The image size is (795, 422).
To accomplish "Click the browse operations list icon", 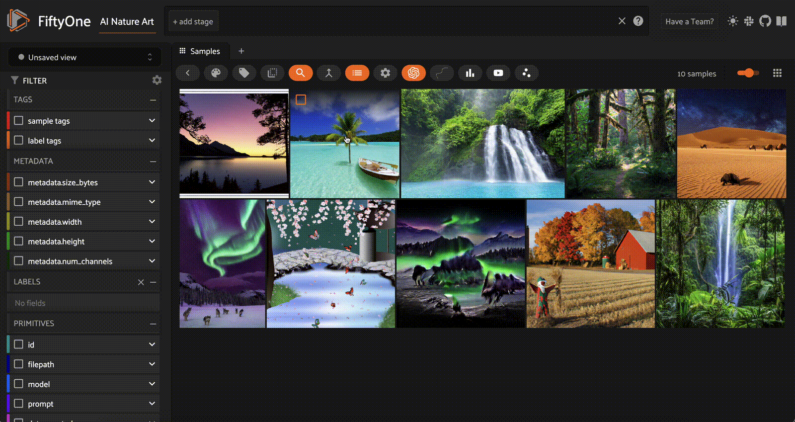I will point(357,73).
